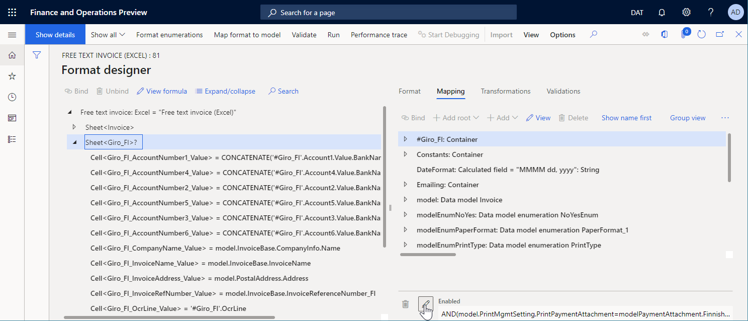Expand the Sheet<Invoice> tree node
The height and width of the screenshot is (321, 748).
click(x=74, y=127)
